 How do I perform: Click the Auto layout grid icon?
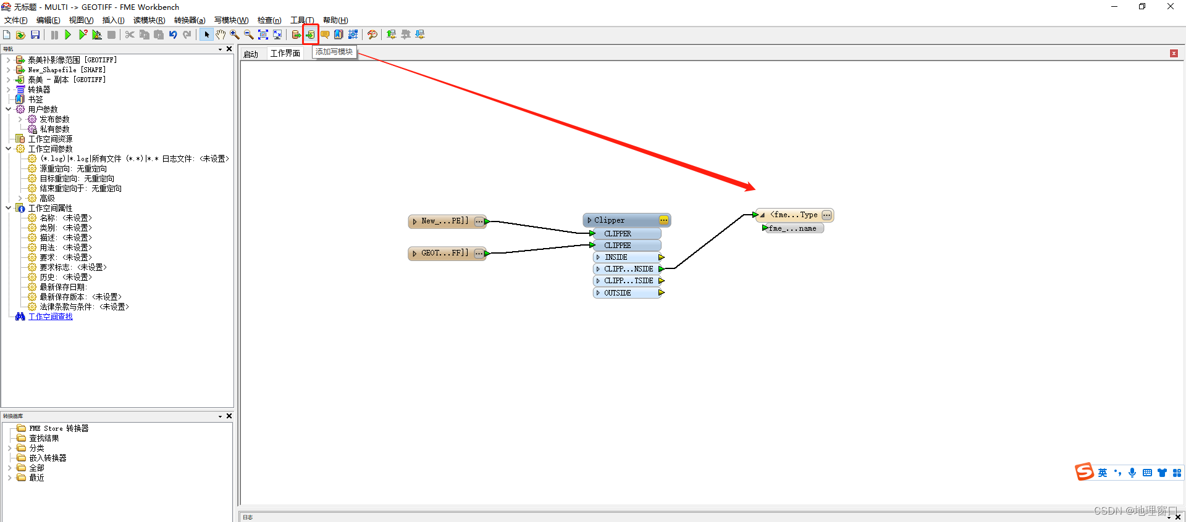pos(353,35)
